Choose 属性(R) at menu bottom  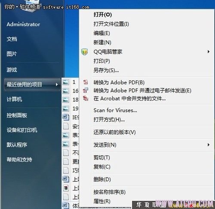[102, 201]
